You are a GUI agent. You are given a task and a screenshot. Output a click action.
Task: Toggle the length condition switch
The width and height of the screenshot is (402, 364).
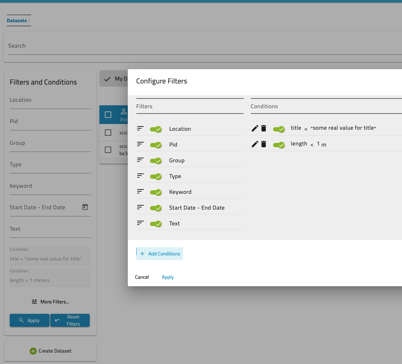click(279, 145)
